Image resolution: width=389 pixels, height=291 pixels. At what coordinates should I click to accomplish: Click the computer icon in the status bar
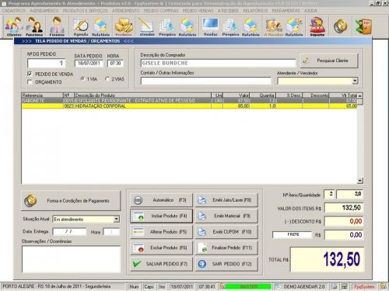coord(345,286)
